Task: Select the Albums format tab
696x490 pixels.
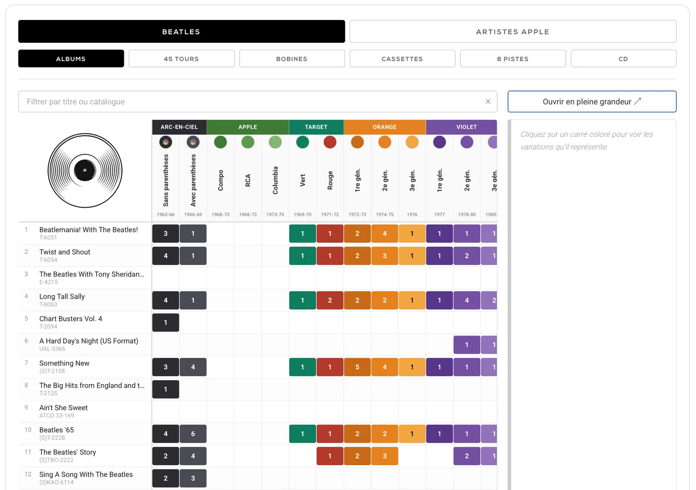Action: 71,59
